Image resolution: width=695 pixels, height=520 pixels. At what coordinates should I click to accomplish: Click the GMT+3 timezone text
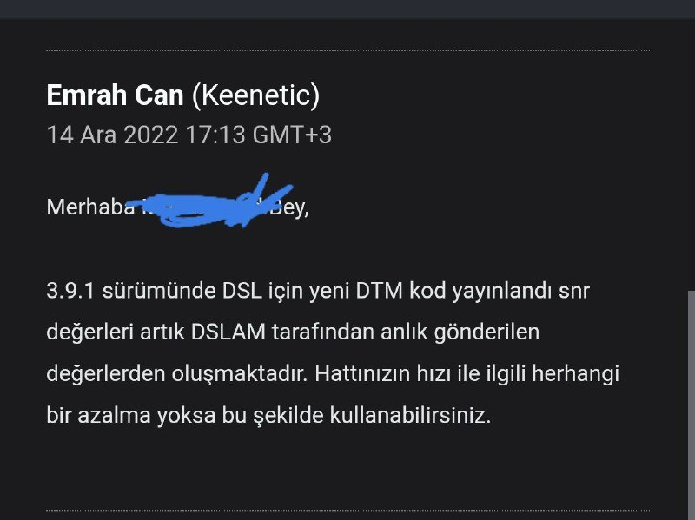coord(292,135)
